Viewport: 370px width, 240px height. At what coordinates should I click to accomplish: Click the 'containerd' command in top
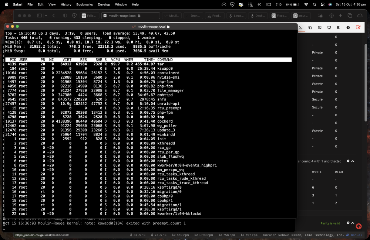168,73
